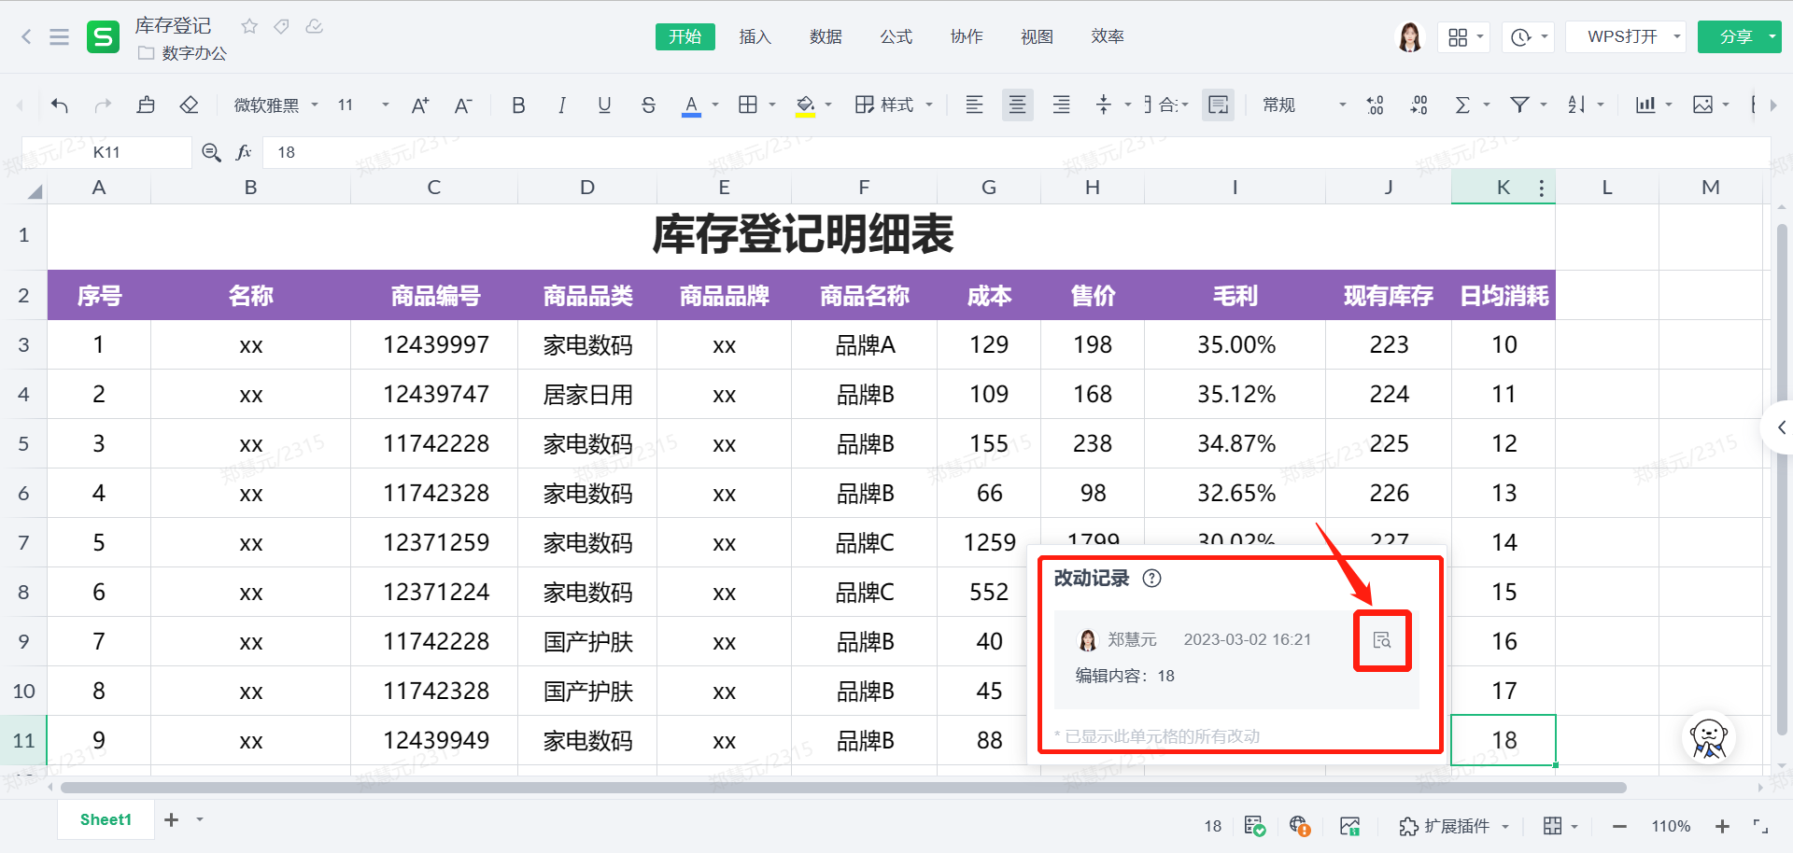
Task: Toggle wrap text
Action: (x=1219, y=105)
